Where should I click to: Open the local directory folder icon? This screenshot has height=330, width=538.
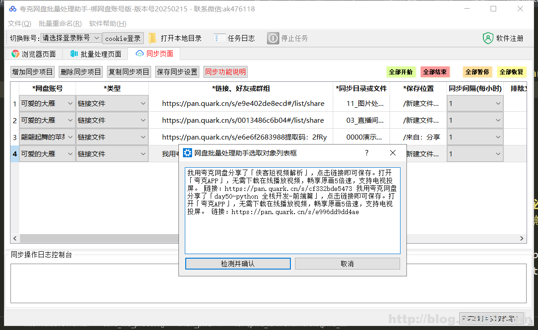[152, 38]
